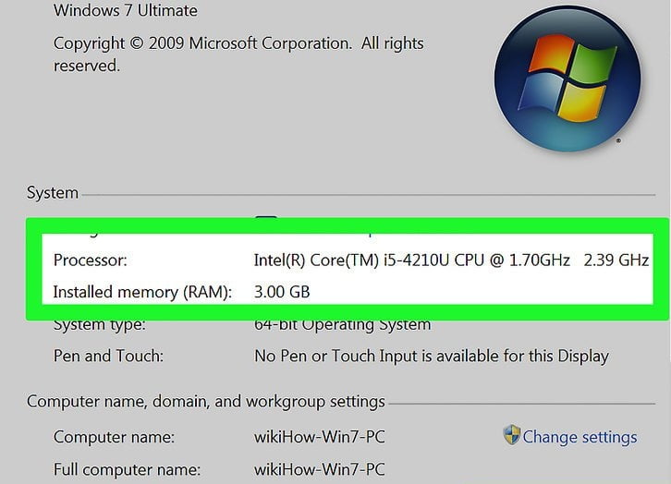Select the 64-bit Operating System value

(342, 326)
